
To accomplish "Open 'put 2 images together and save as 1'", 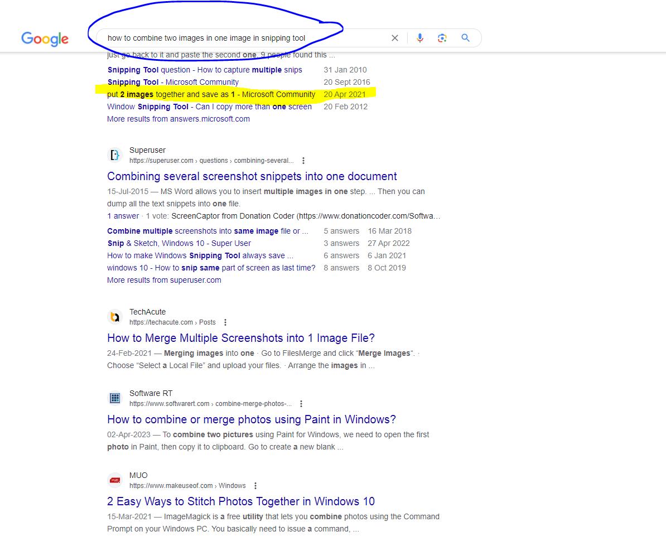I will tap(211, 94).
